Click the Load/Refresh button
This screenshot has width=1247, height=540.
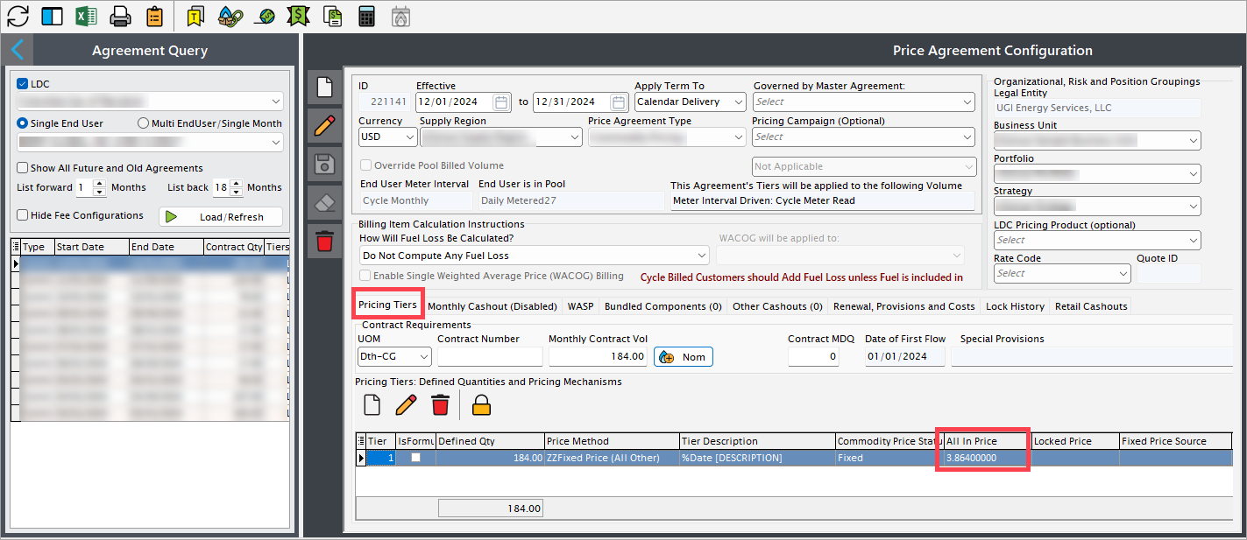[x=221, y=216]
